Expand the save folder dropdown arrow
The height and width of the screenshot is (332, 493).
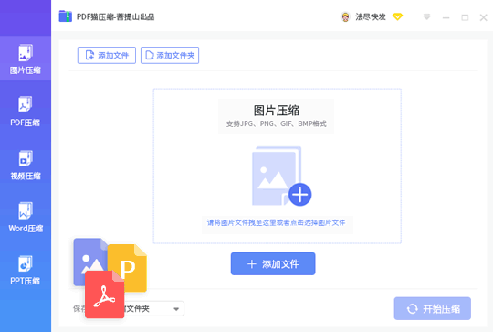point(176,309)
